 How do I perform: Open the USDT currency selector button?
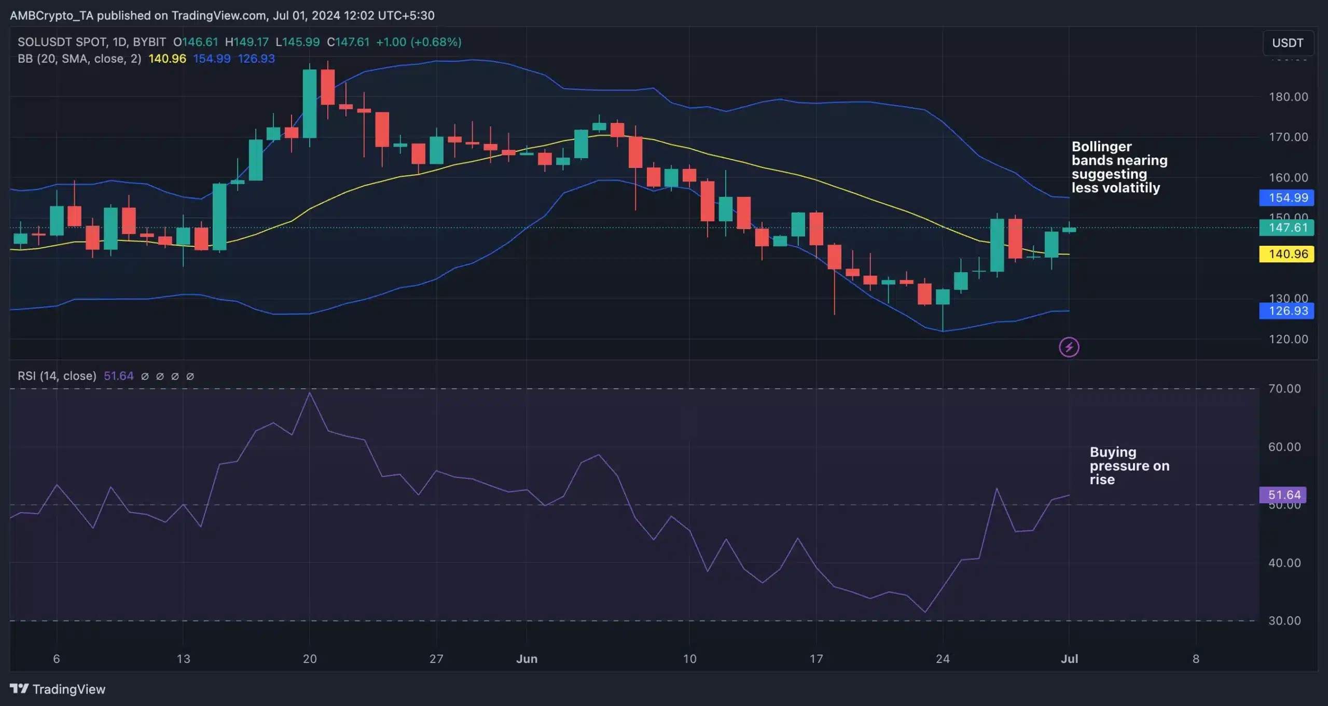click(x=1288, y=43)
